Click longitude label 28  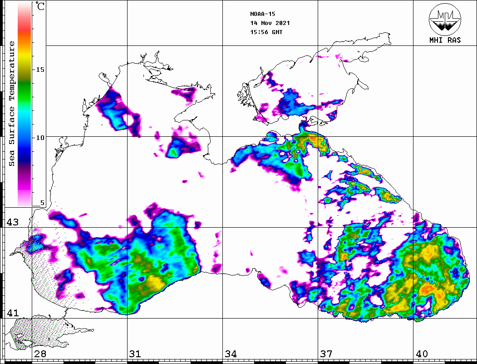click(40, 354)
